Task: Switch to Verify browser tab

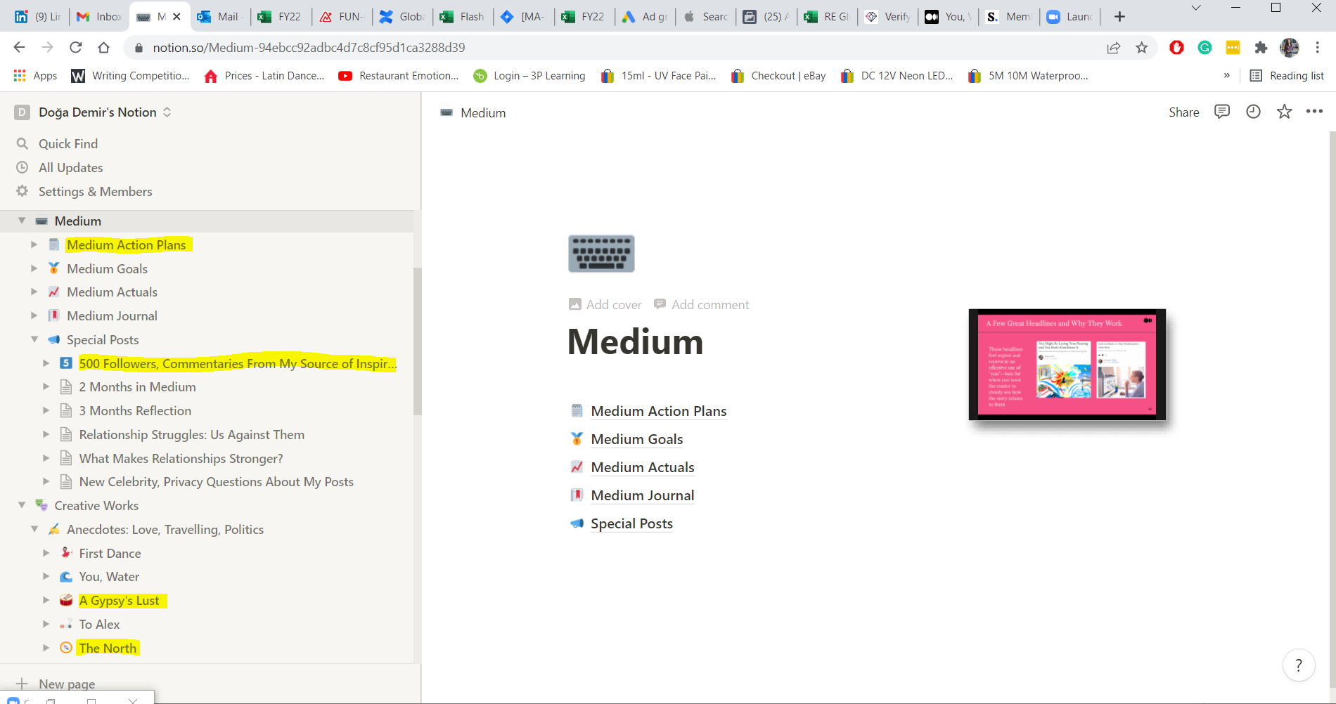Action: (888, 17)
